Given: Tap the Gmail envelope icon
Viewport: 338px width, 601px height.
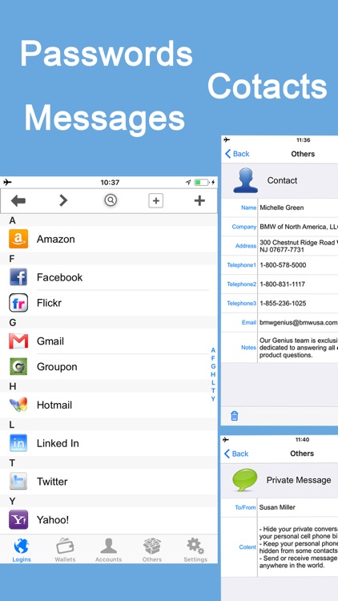Looking at the screenshot, I should tap(18, 341).
